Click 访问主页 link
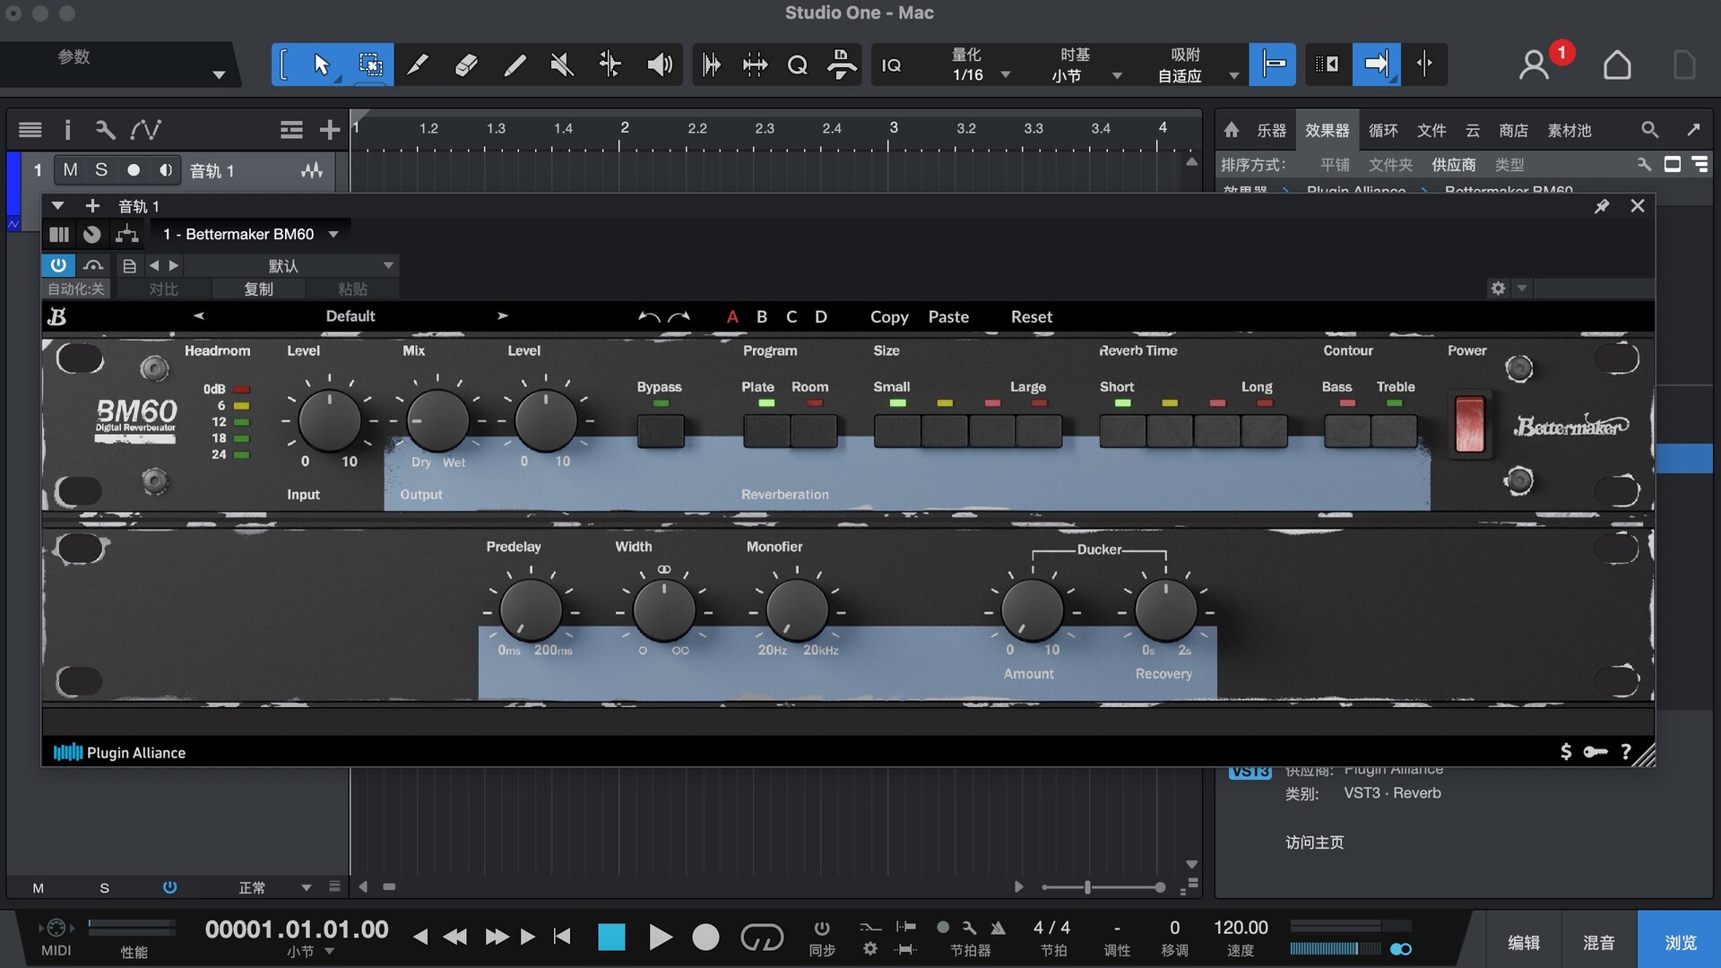This screenshot has height=968, width=1721. coord(1315,843)
